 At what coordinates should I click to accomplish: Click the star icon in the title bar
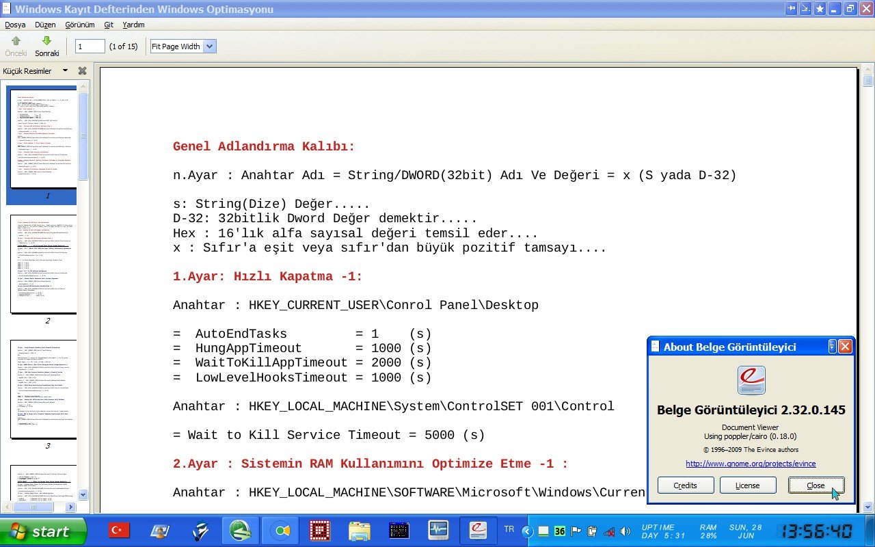[820, 9]
